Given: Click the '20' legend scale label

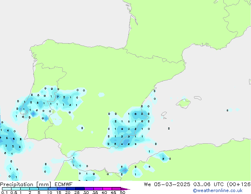Looking at the screenshot, I should (68, 192).
